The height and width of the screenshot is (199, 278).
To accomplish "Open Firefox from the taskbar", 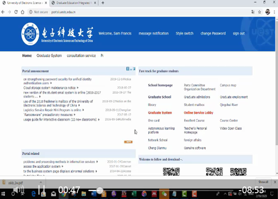I will click(144, 194).
